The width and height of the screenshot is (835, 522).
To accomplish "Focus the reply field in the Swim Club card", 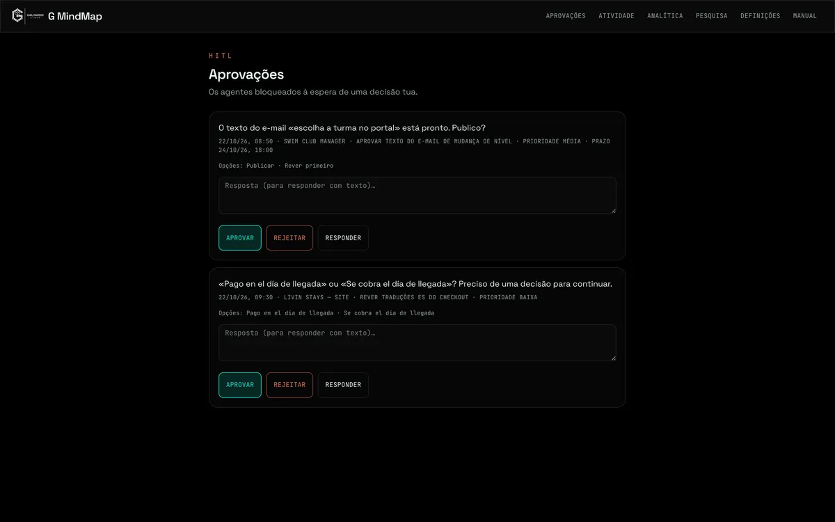I will click(x=417, y=195).
